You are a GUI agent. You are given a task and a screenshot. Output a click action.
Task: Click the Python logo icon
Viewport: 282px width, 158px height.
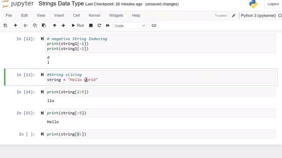(253, 4)
